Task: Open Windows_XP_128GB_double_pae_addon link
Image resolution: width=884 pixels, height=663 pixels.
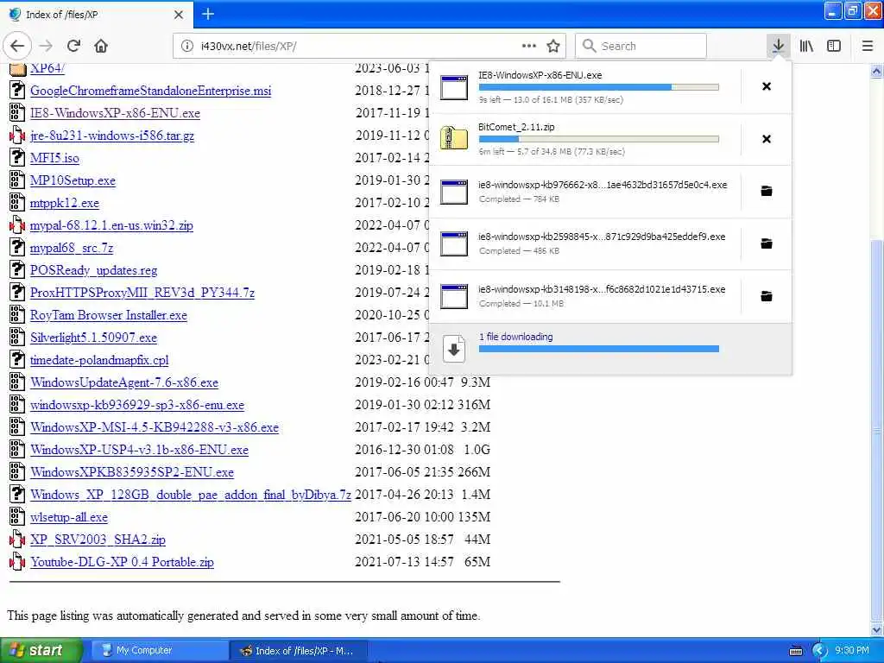Action: 191,495
